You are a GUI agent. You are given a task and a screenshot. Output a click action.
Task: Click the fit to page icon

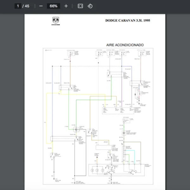coord(80,6)
